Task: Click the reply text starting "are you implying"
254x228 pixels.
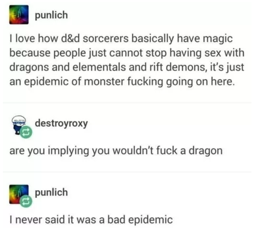Action: pos(116,151)
